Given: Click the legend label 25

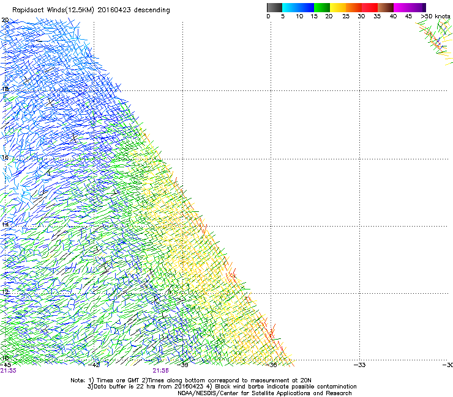Looking at the screenshot, I should [346, 16].
